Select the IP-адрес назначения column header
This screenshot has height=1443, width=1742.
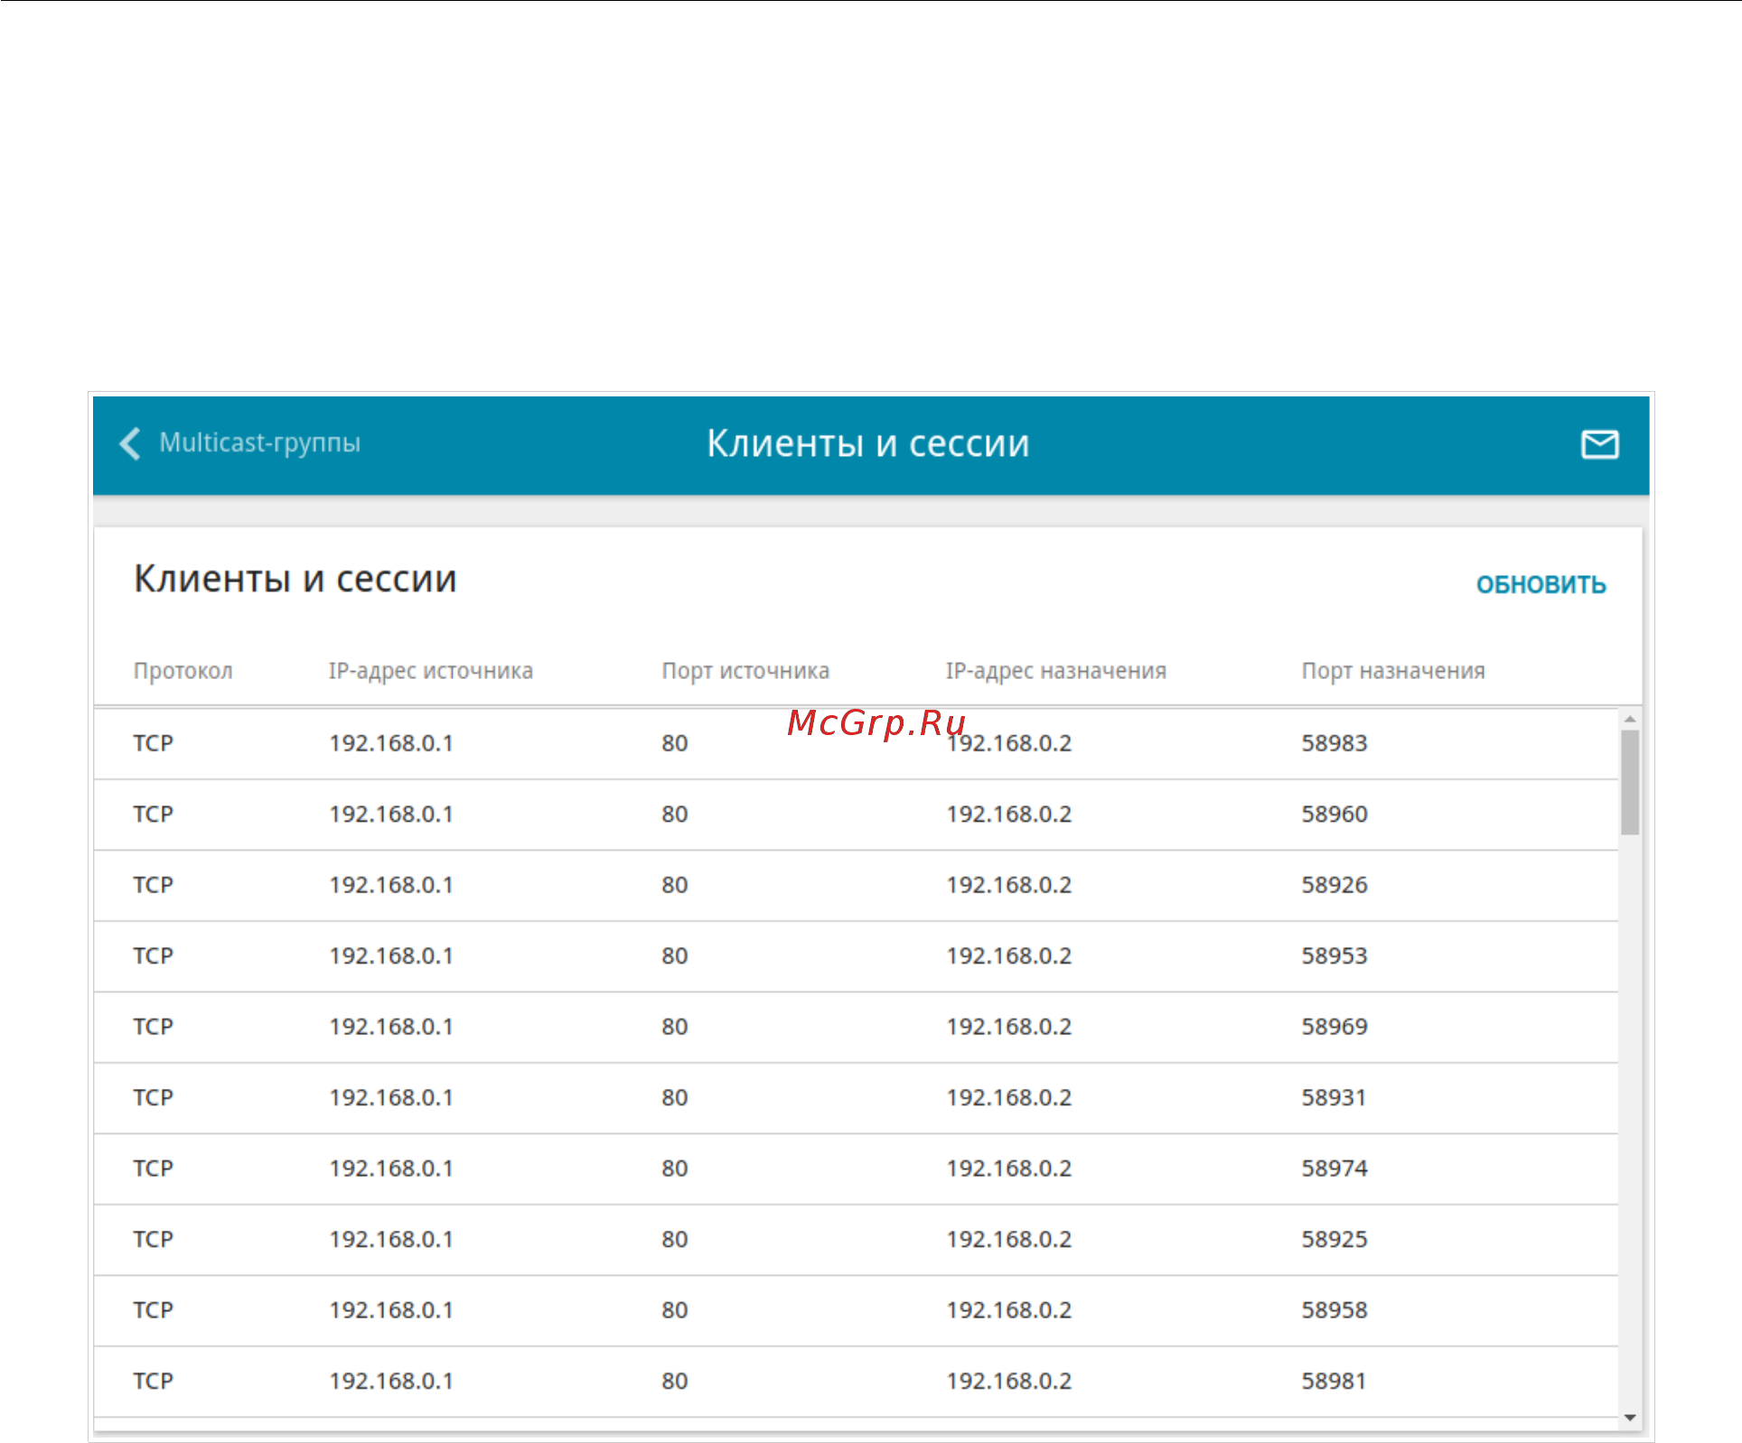click(x=1056, y=671)
